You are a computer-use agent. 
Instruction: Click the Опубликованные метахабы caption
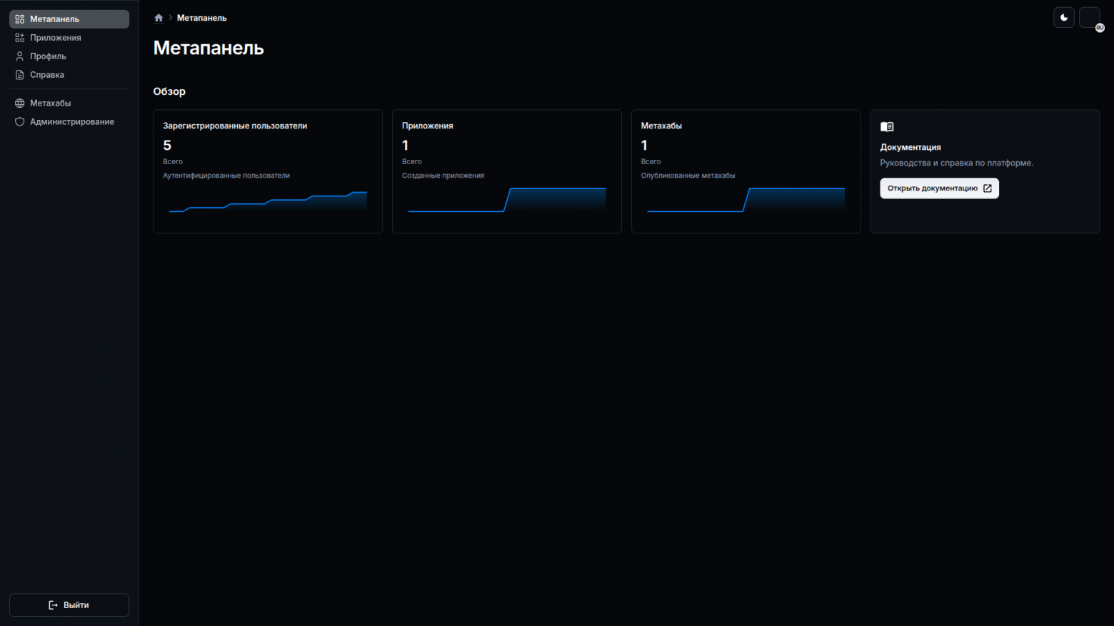688,176
